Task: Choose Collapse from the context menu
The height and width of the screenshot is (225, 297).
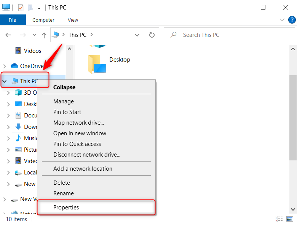Action: pos(96,87)
